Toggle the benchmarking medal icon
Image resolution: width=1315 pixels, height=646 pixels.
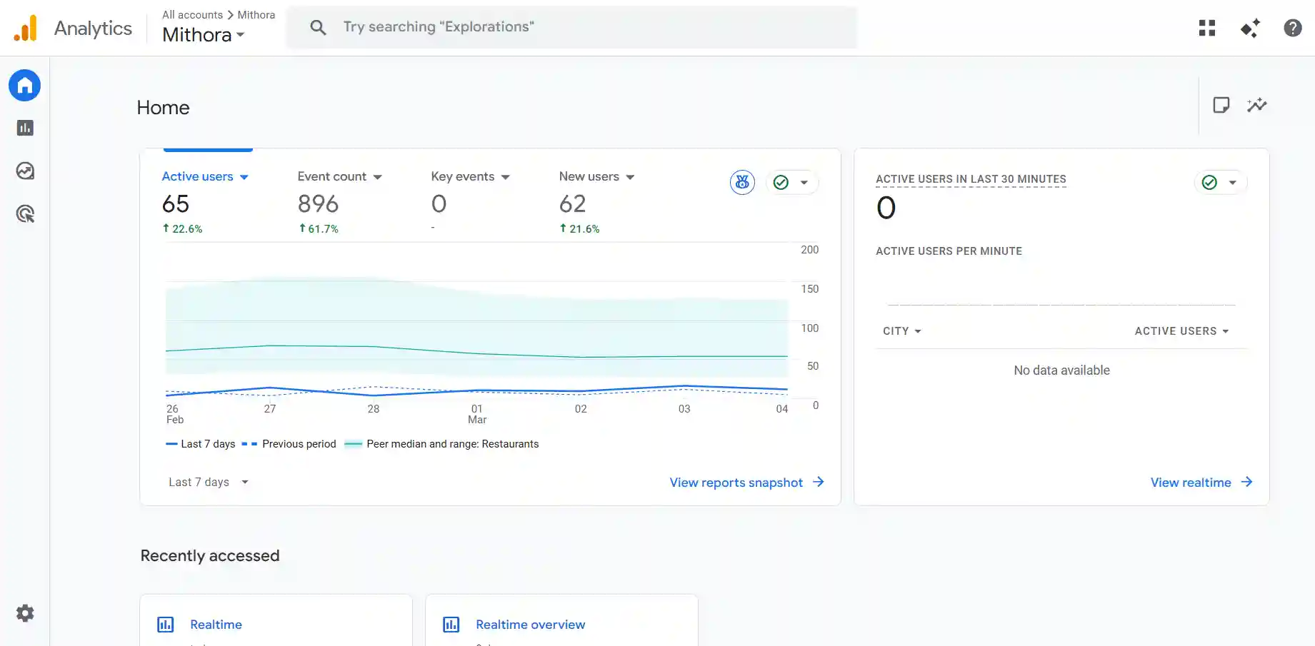pyautogui.click(x=742, y=183)
